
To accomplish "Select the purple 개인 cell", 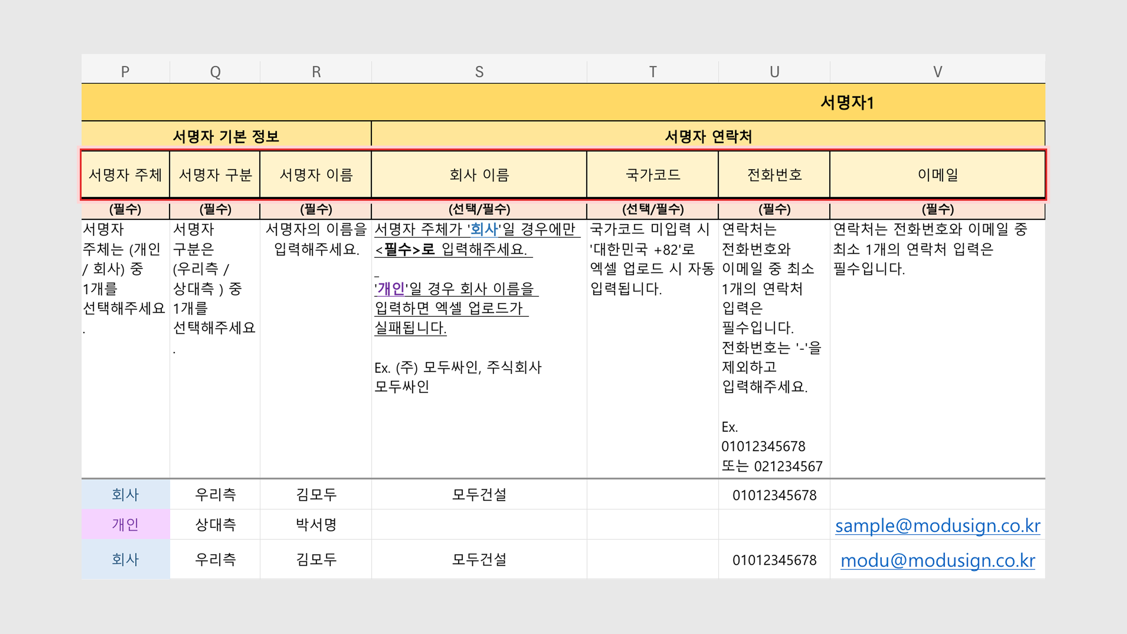I will click(125, 525).
